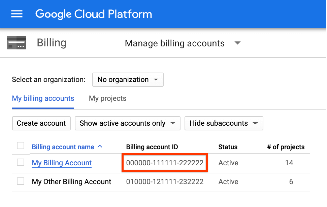
Task: Switch to the My projects tab
Action: 107,98
